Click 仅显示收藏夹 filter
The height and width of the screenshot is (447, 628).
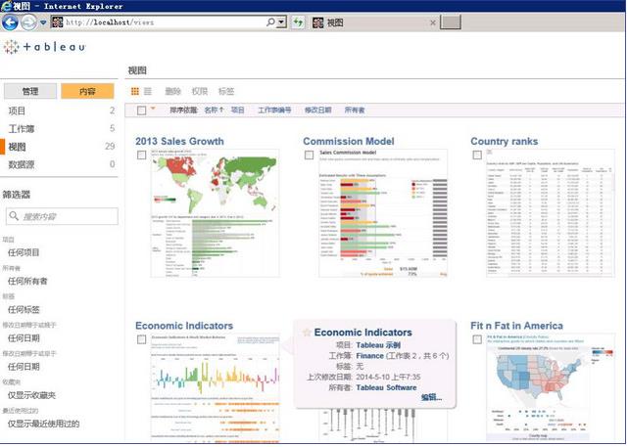[x=31, y=395]
